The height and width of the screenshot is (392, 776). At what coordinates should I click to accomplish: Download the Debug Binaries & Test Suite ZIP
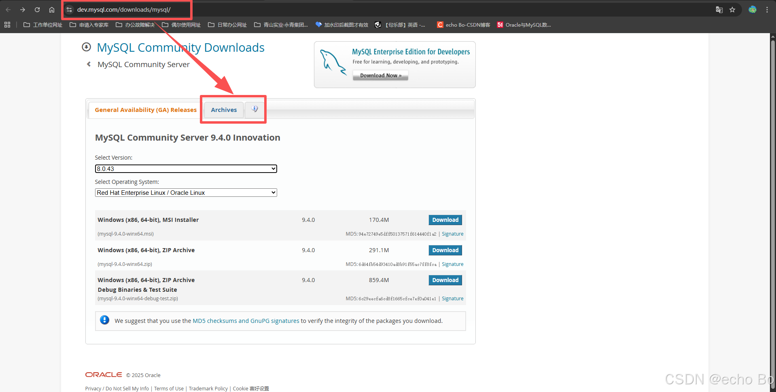click(x=445, y=280)
